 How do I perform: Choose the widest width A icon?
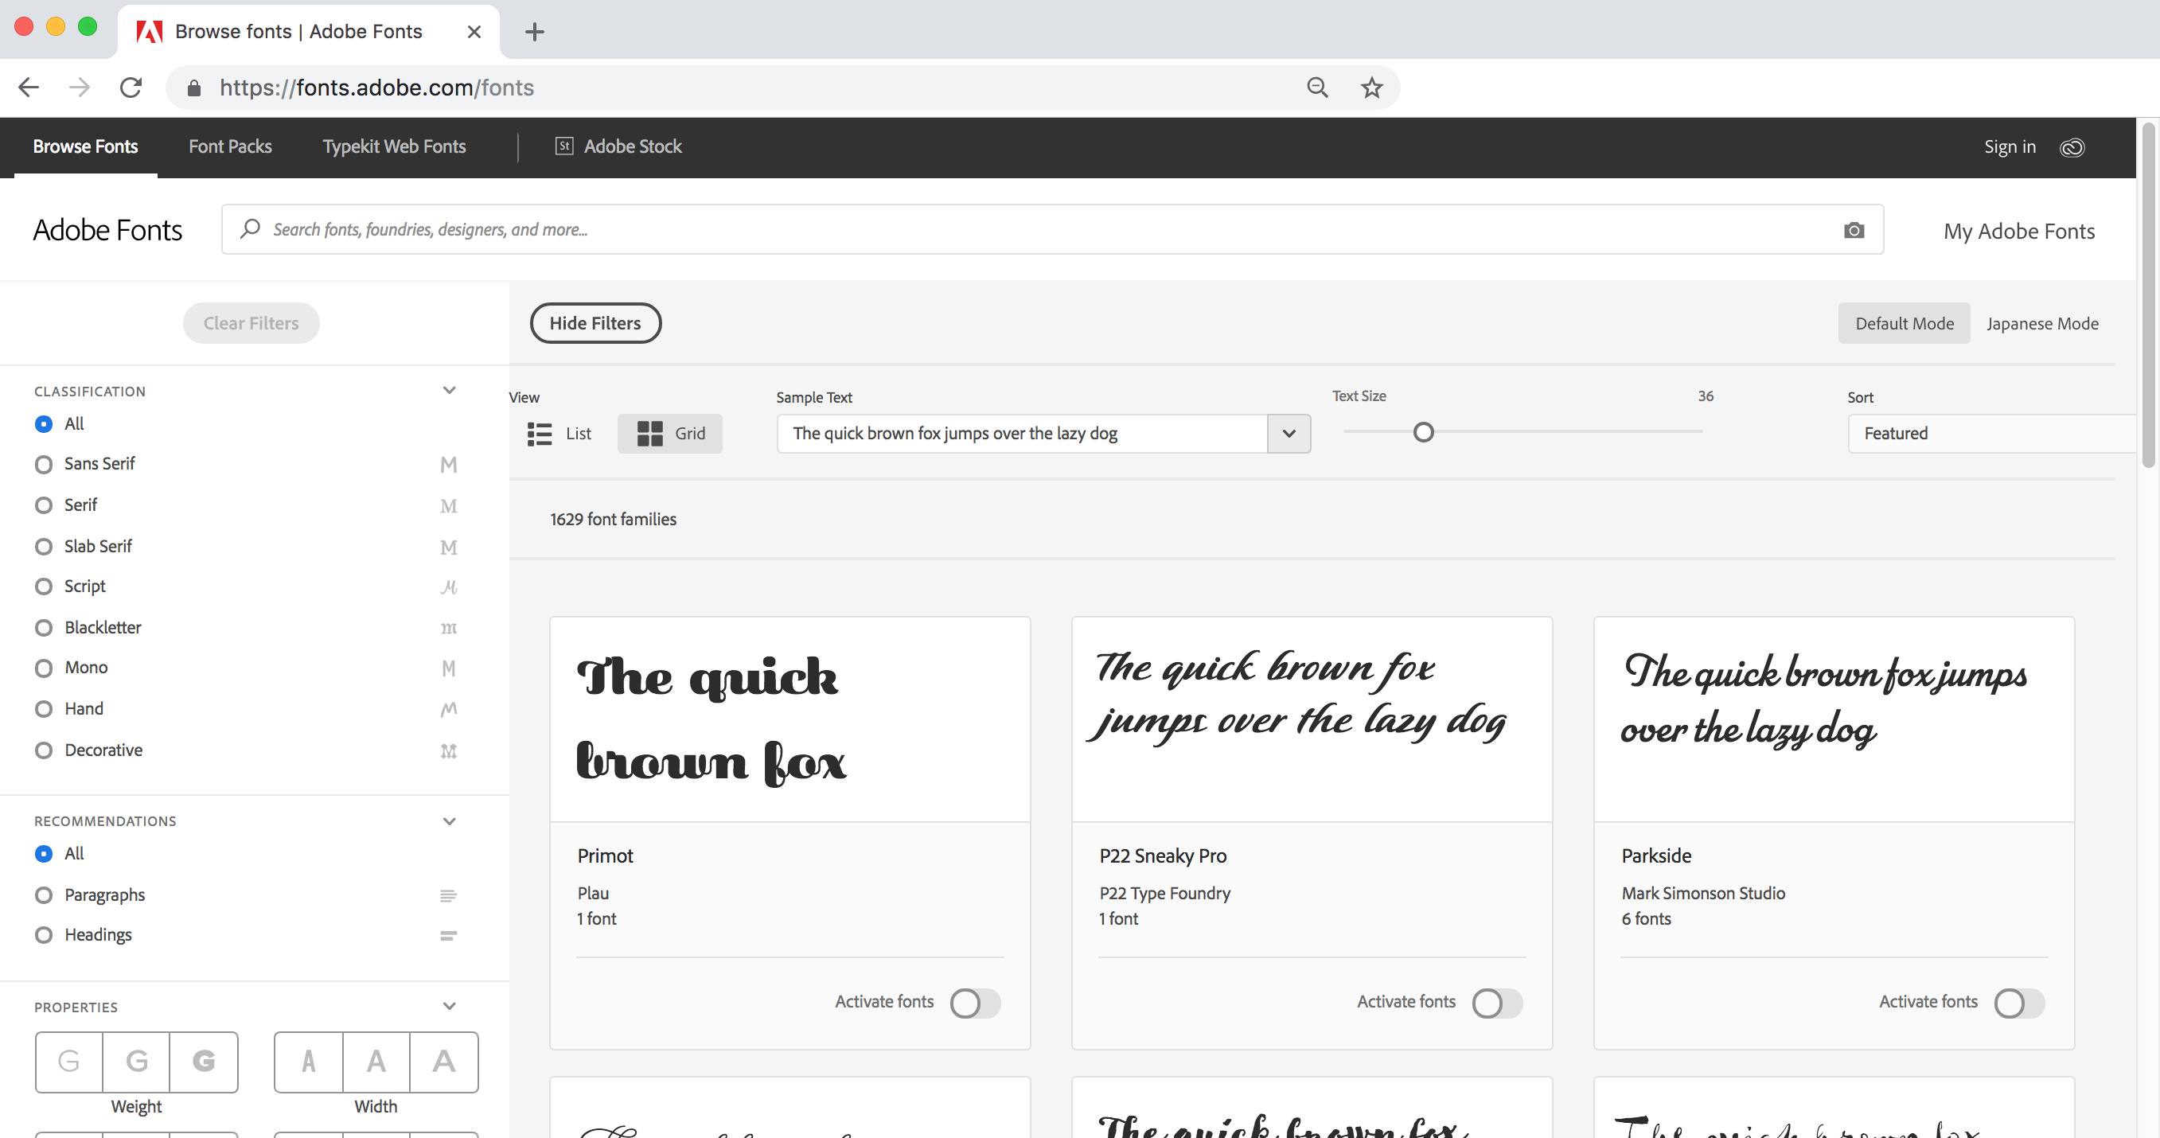coord(443,1062)
